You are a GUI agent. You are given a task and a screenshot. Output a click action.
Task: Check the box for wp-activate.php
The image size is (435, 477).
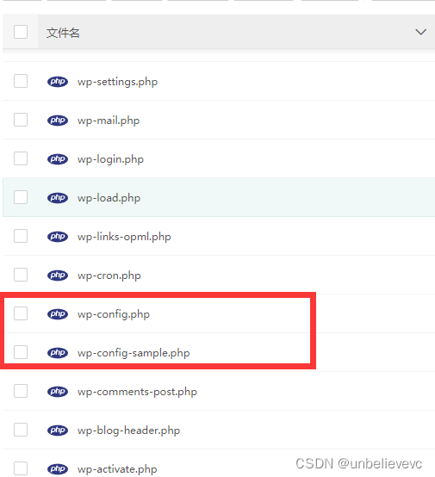[x=21, y=468]
